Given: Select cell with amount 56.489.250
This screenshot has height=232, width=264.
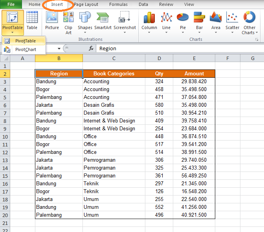Looking at the screenshot, I should (194, 175).
